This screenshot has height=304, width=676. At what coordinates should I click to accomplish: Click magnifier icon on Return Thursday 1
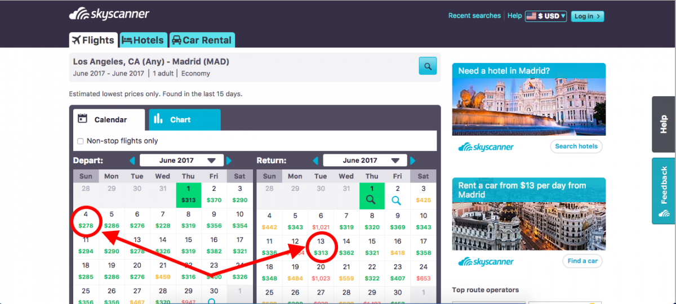[x=372, y=199]
